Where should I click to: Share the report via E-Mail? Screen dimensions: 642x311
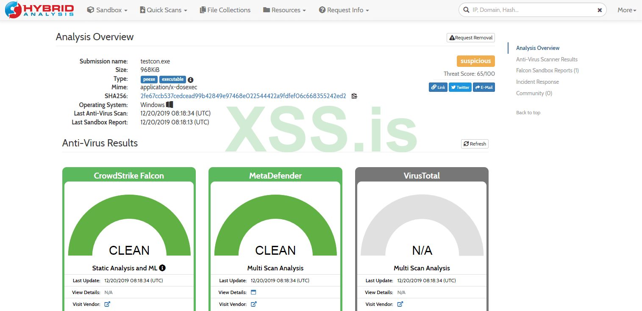tap(484, 87)
